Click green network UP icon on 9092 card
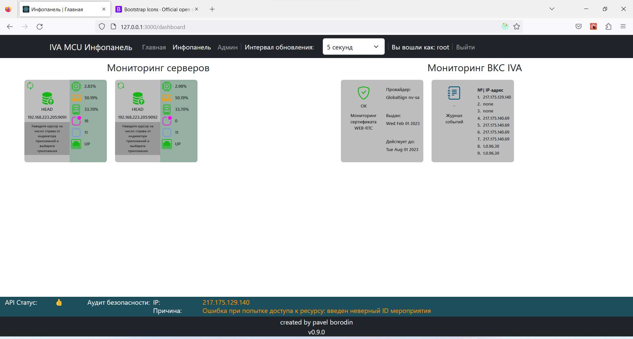This screenshot has width=633, height=339. click(167, 144)
